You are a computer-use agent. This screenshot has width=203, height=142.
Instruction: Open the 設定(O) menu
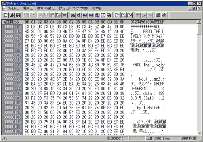[64, 8]
